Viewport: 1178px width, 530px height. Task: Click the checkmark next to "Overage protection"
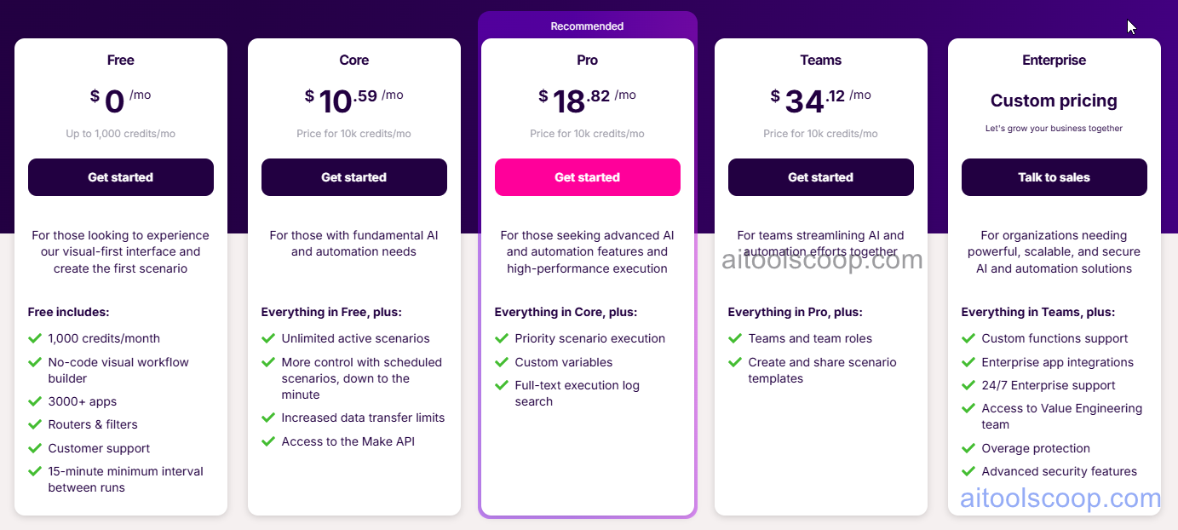(x=968, y=448)
